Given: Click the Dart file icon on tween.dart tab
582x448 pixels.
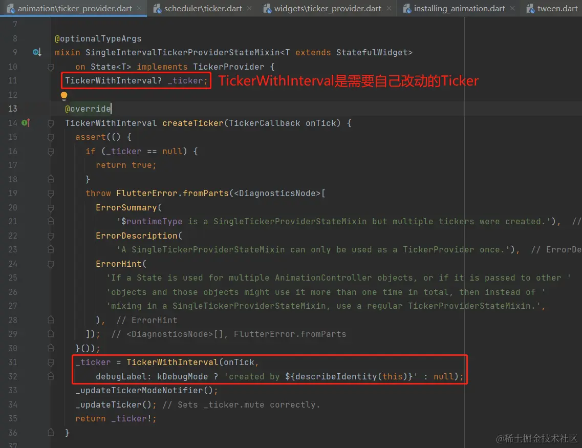Looking at the screenshot, I should 530,8.
